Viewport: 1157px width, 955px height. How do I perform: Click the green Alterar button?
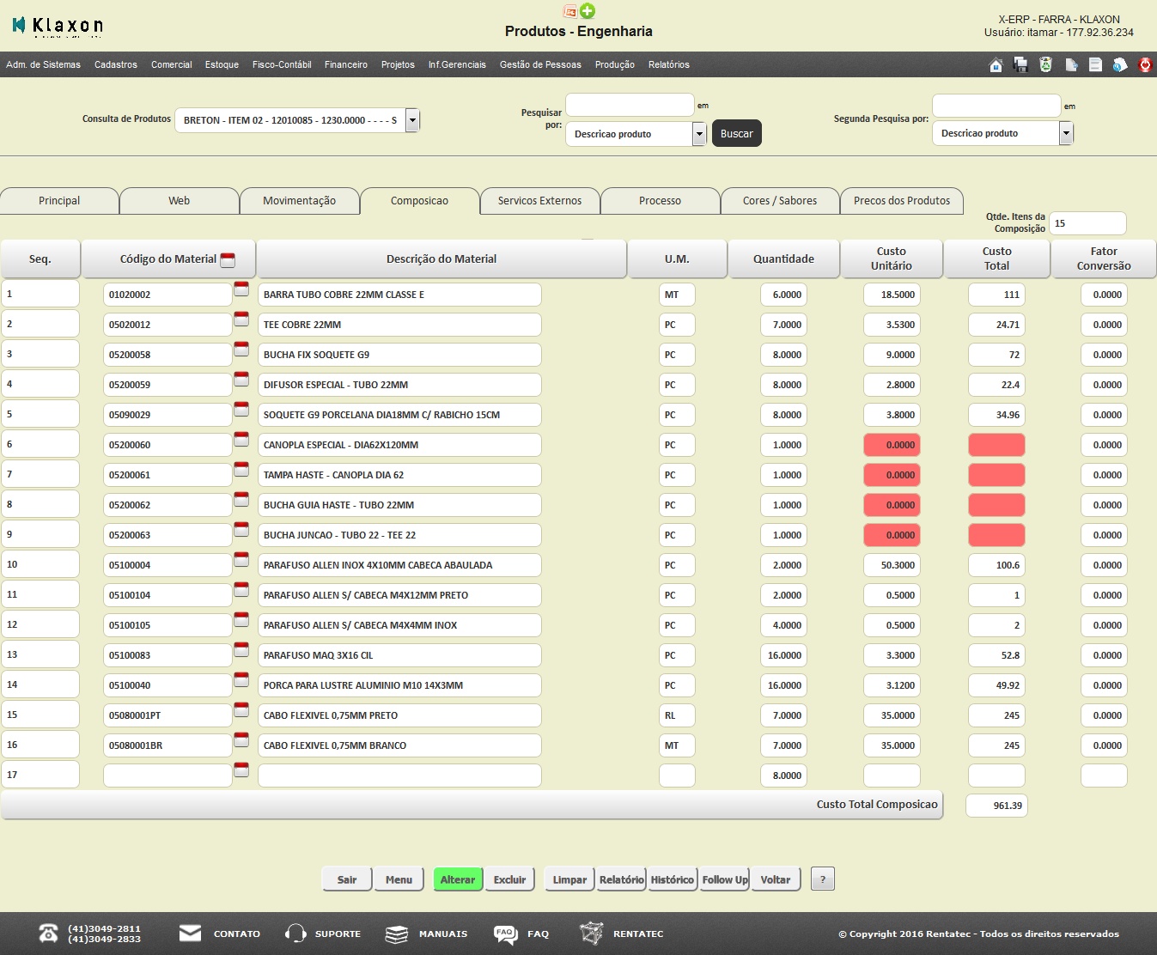click(458, 879)
